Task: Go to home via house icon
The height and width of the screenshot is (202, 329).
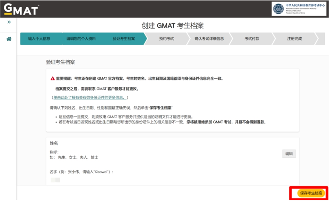Action: point(9,39)
